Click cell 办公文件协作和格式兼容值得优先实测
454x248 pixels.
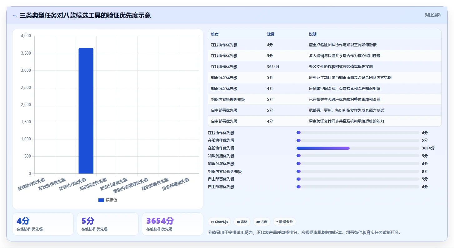tap(341, 67)
